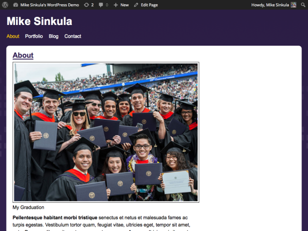This screenshot has width=308, height=231.
Task: Open the WordPress logo menu
Action: (x=5, y=5)
